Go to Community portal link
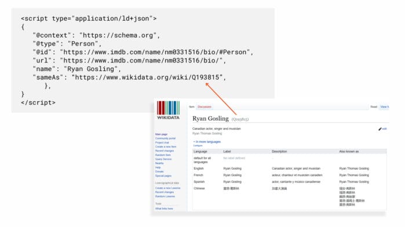 tap(165, 139)
